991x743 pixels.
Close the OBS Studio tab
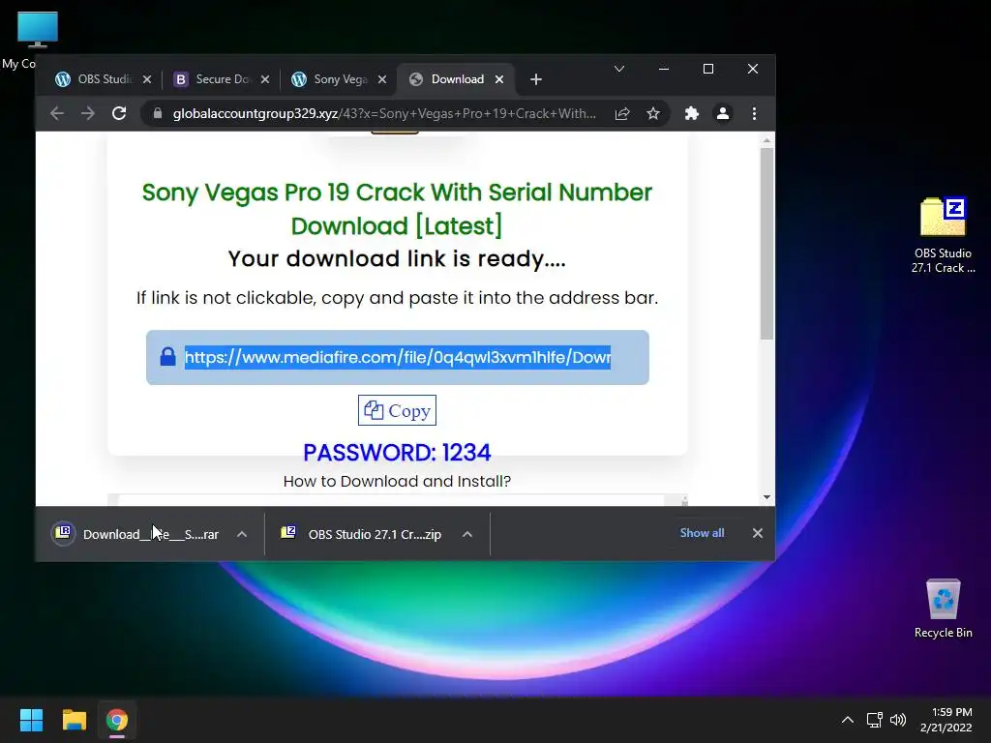(147, 79)
